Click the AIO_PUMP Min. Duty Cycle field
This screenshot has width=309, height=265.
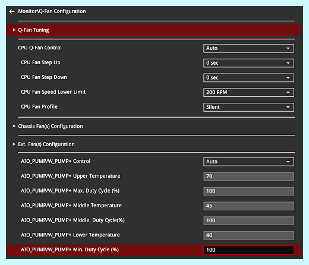click(248, 250)
